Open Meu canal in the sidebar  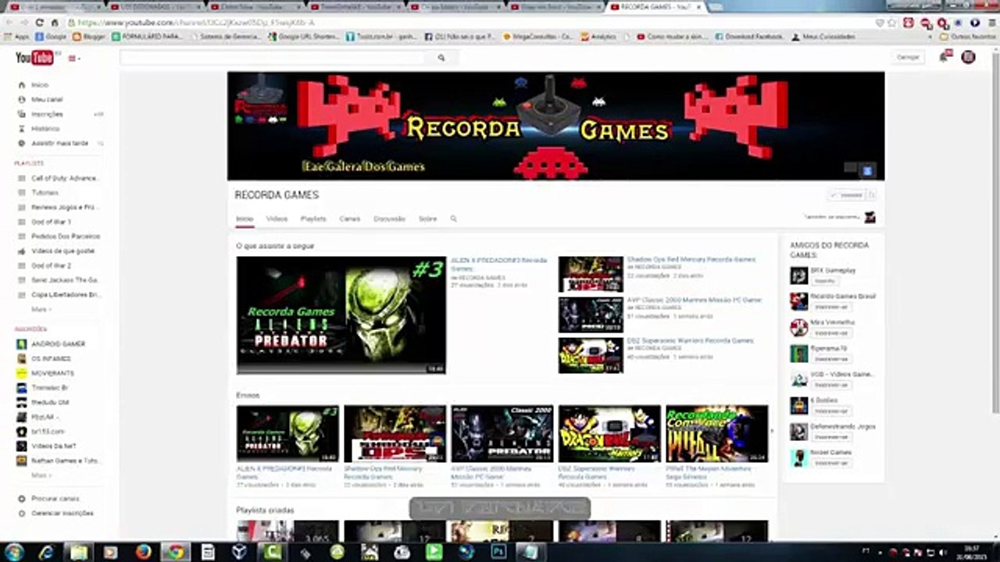point(47,99)
